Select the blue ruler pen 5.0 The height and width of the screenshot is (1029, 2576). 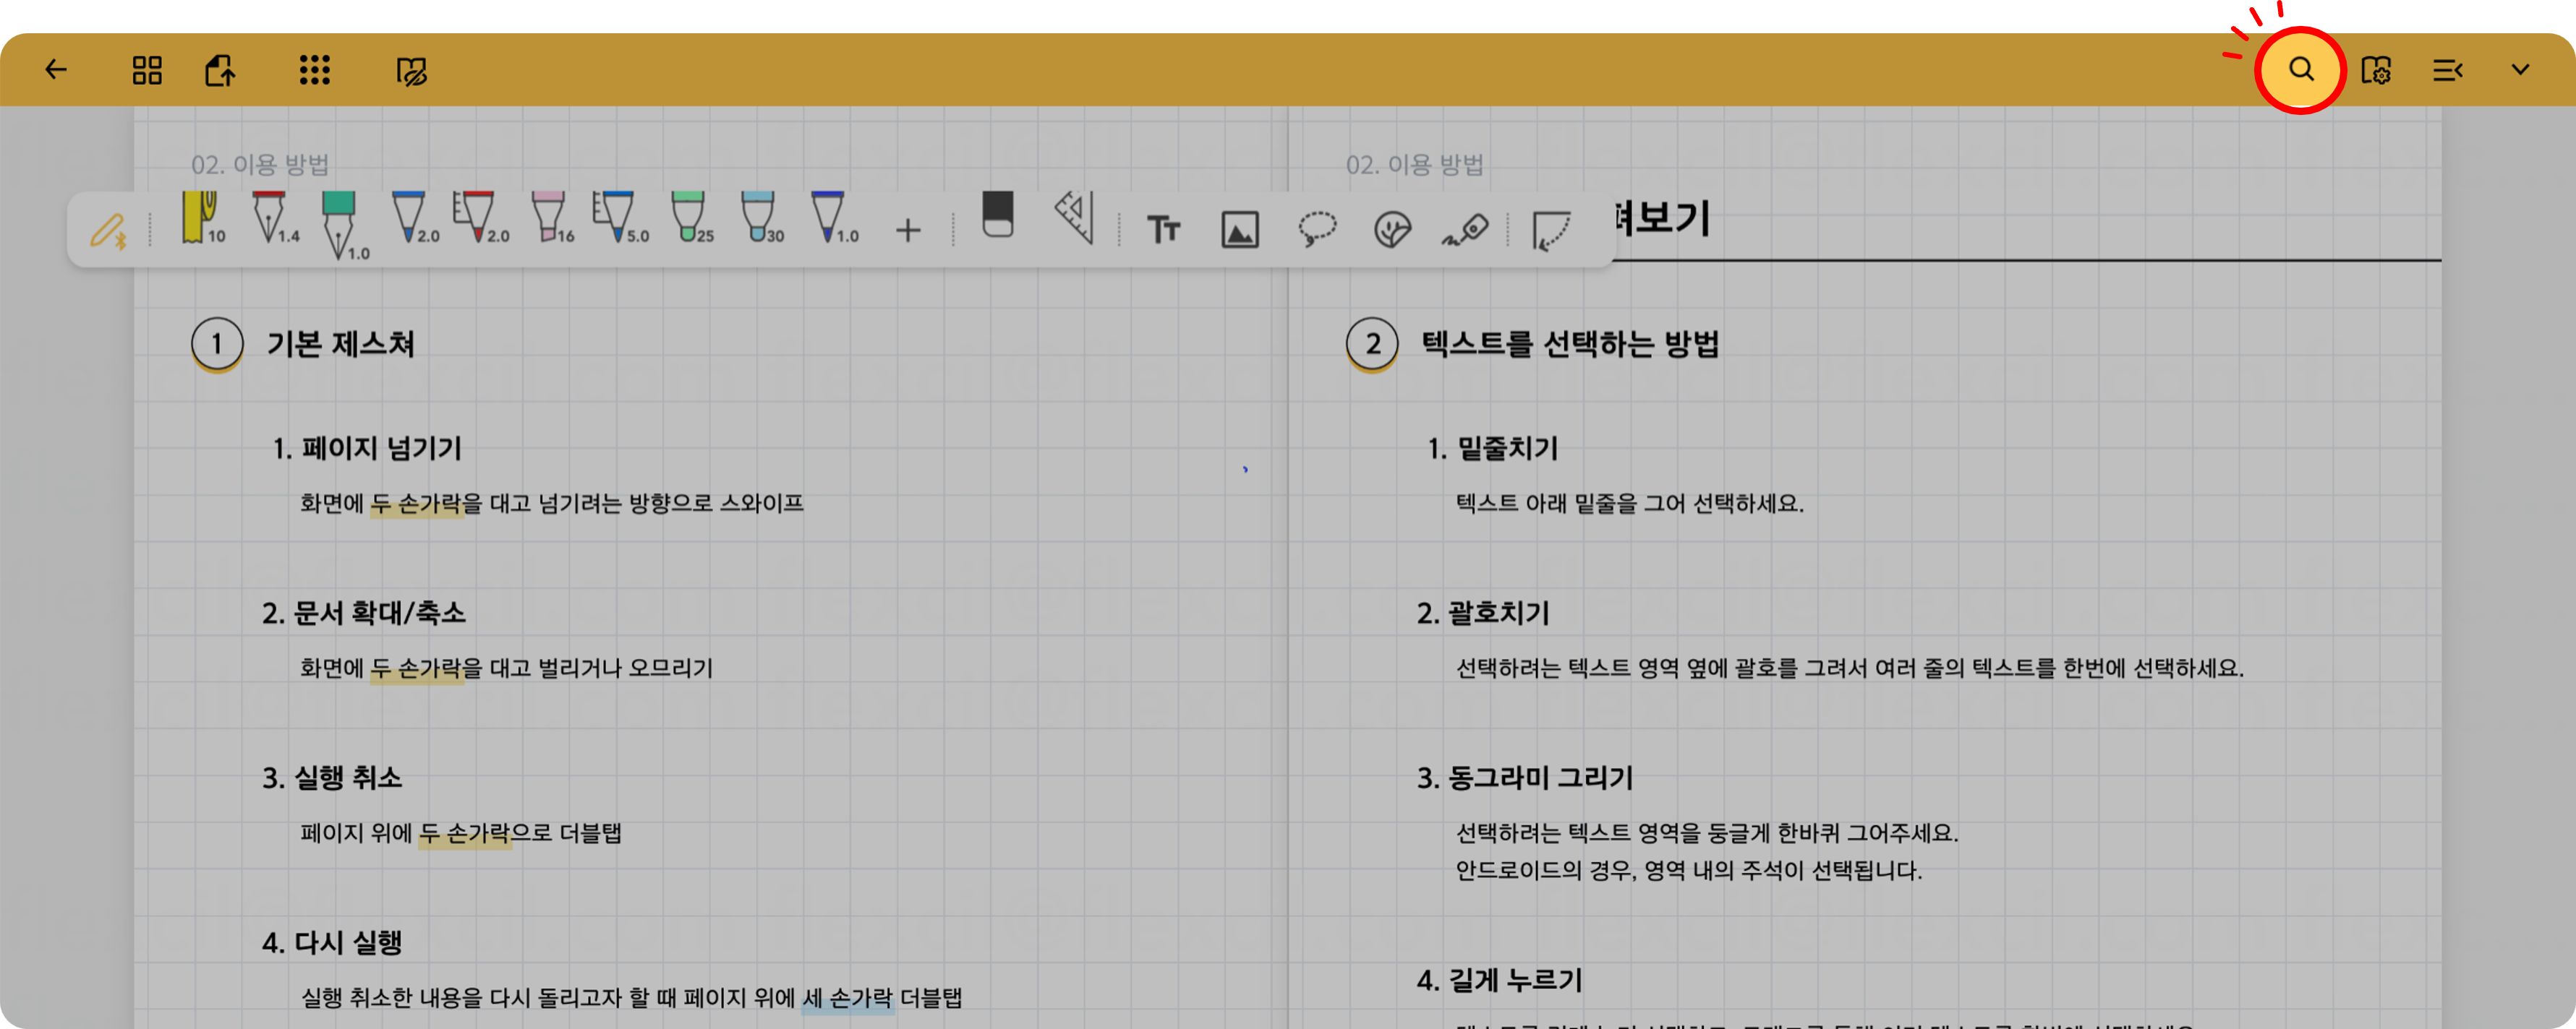[x=620, y=219]
